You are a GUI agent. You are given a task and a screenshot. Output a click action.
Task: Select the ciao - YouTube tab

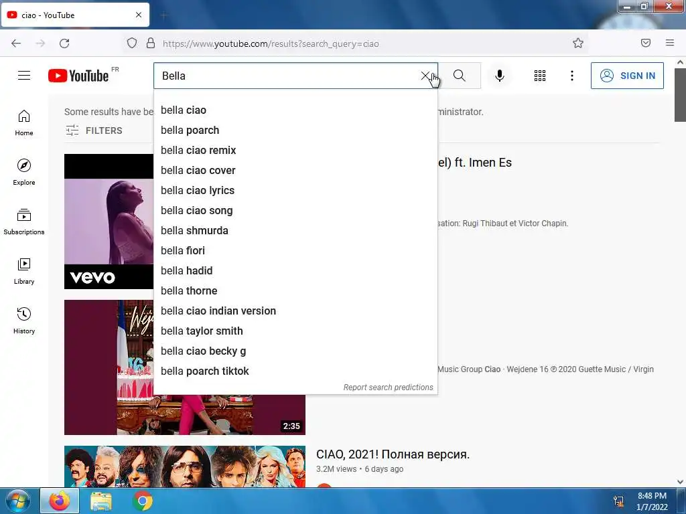[x=75, y=15]
